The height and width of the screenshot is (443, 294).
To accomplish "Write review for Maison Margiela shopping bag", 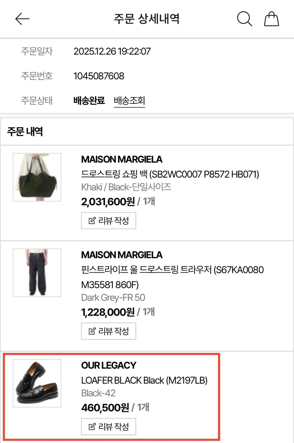I will [109, 221].
